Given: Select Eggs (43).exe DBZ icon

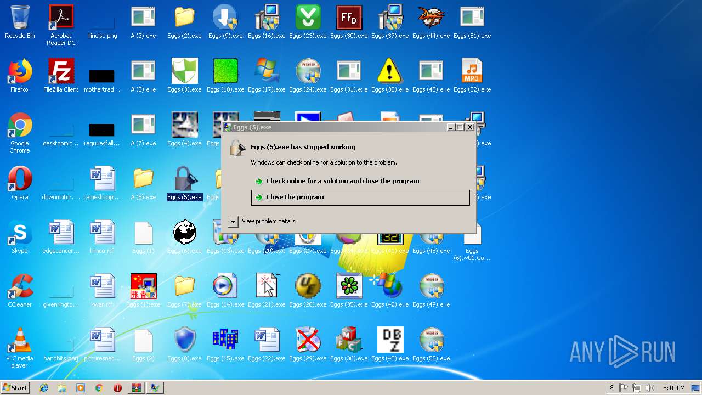Looking at the screenshot, I should click(390, 340).
